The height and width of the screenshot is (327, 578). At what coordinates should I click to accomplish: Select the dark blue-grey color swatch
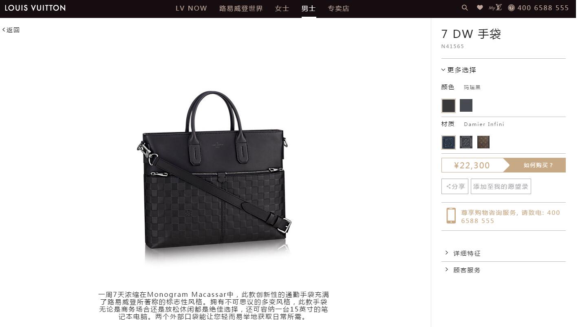466,105
